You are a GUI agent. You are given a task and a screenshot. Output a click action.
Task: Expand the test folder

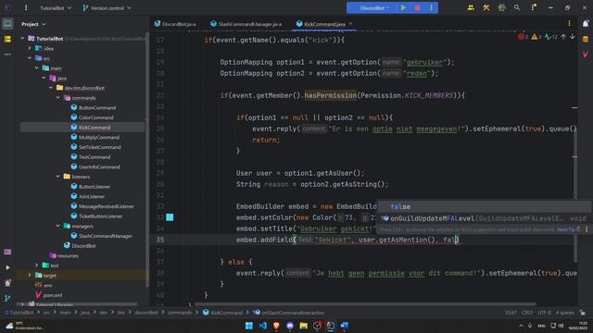pyautogui.click(x=37, y=265)
